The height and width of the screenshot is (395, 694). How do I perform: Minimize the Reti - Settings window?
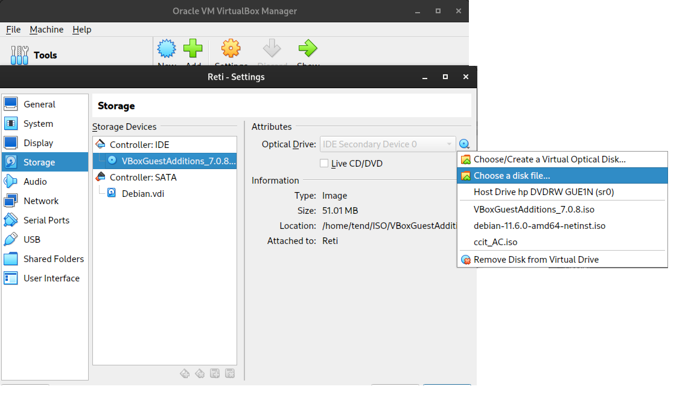(x=425, y=77)
